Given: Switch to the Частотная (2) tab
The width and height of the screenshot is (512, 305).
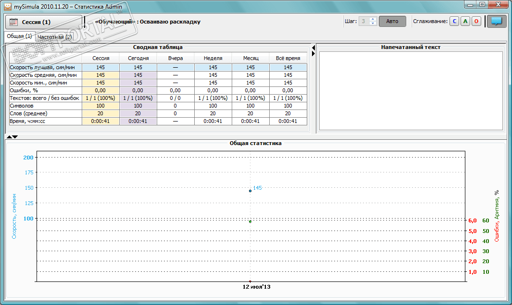Looking at the screenshot, I should point(54,37).
